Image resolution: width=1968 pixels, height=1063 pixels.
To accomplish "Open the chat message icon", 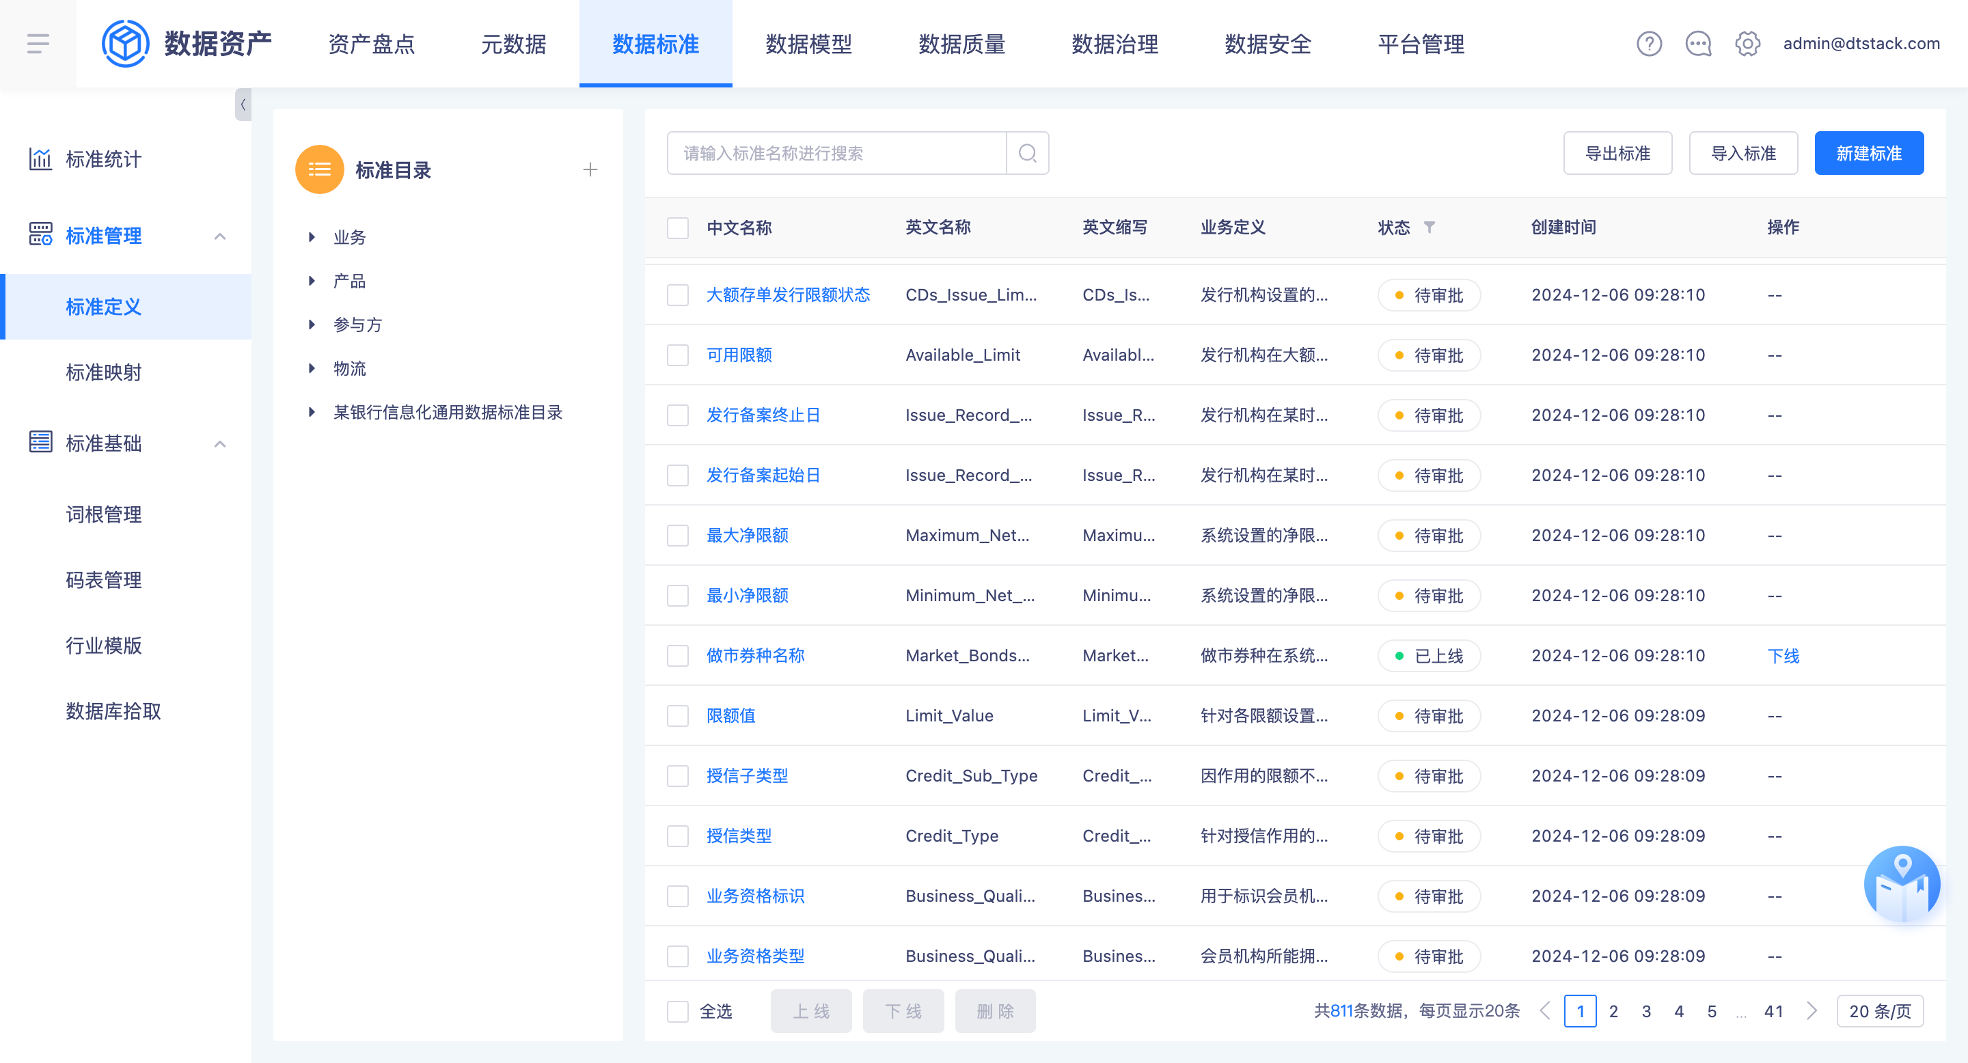I will (x=1697, y=44).
